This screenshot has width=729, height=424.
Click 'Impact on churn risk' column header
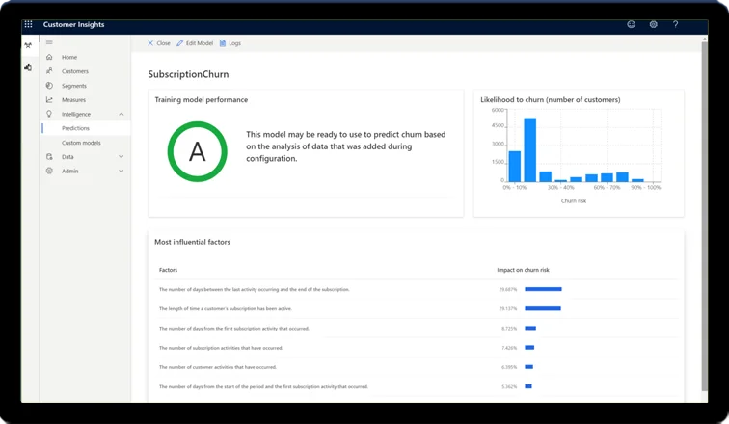(x=523, y=270)
